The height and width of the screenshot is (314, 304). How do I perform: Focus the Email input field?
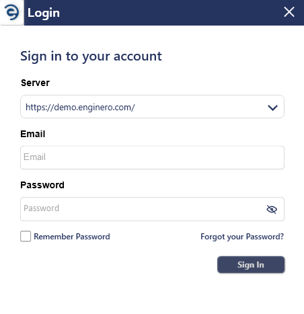152,157
